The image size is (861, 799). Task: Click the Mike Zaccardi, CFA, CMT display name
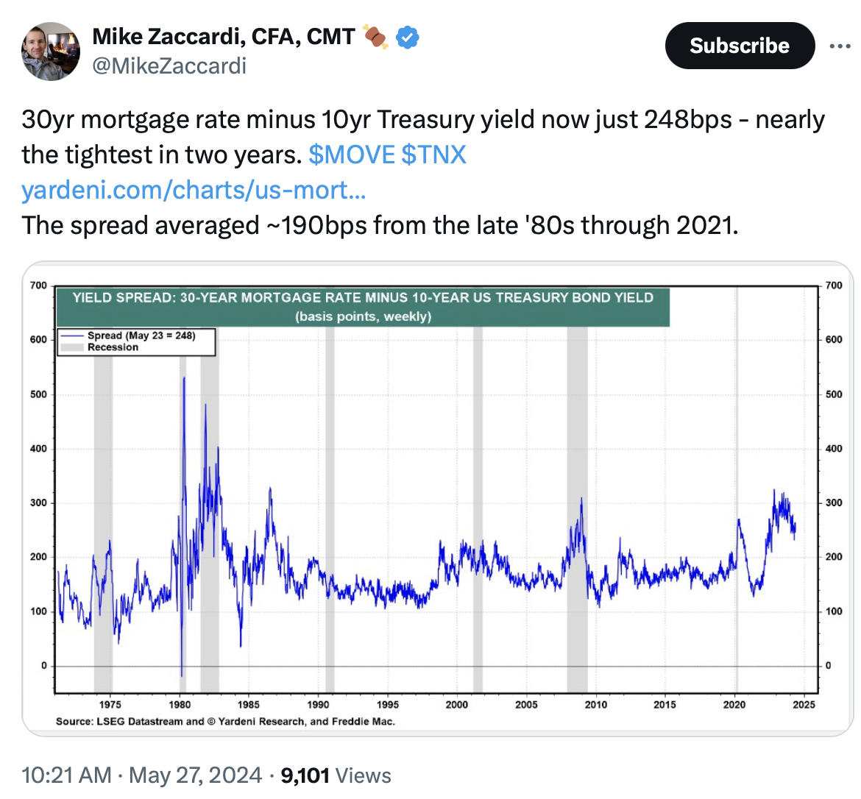tap(224, 36)
